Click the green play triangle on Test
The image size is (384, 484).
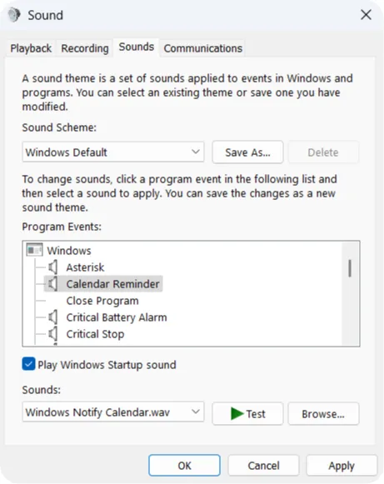pos(237,414)
